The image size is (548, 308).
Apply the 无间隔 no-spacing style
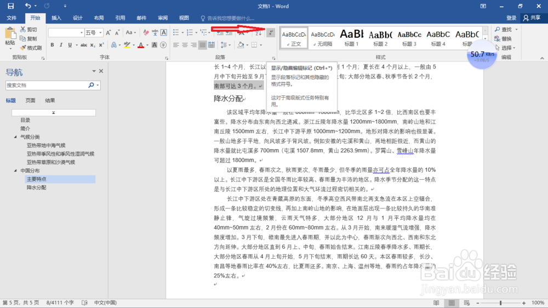click(x=323, y=38)
